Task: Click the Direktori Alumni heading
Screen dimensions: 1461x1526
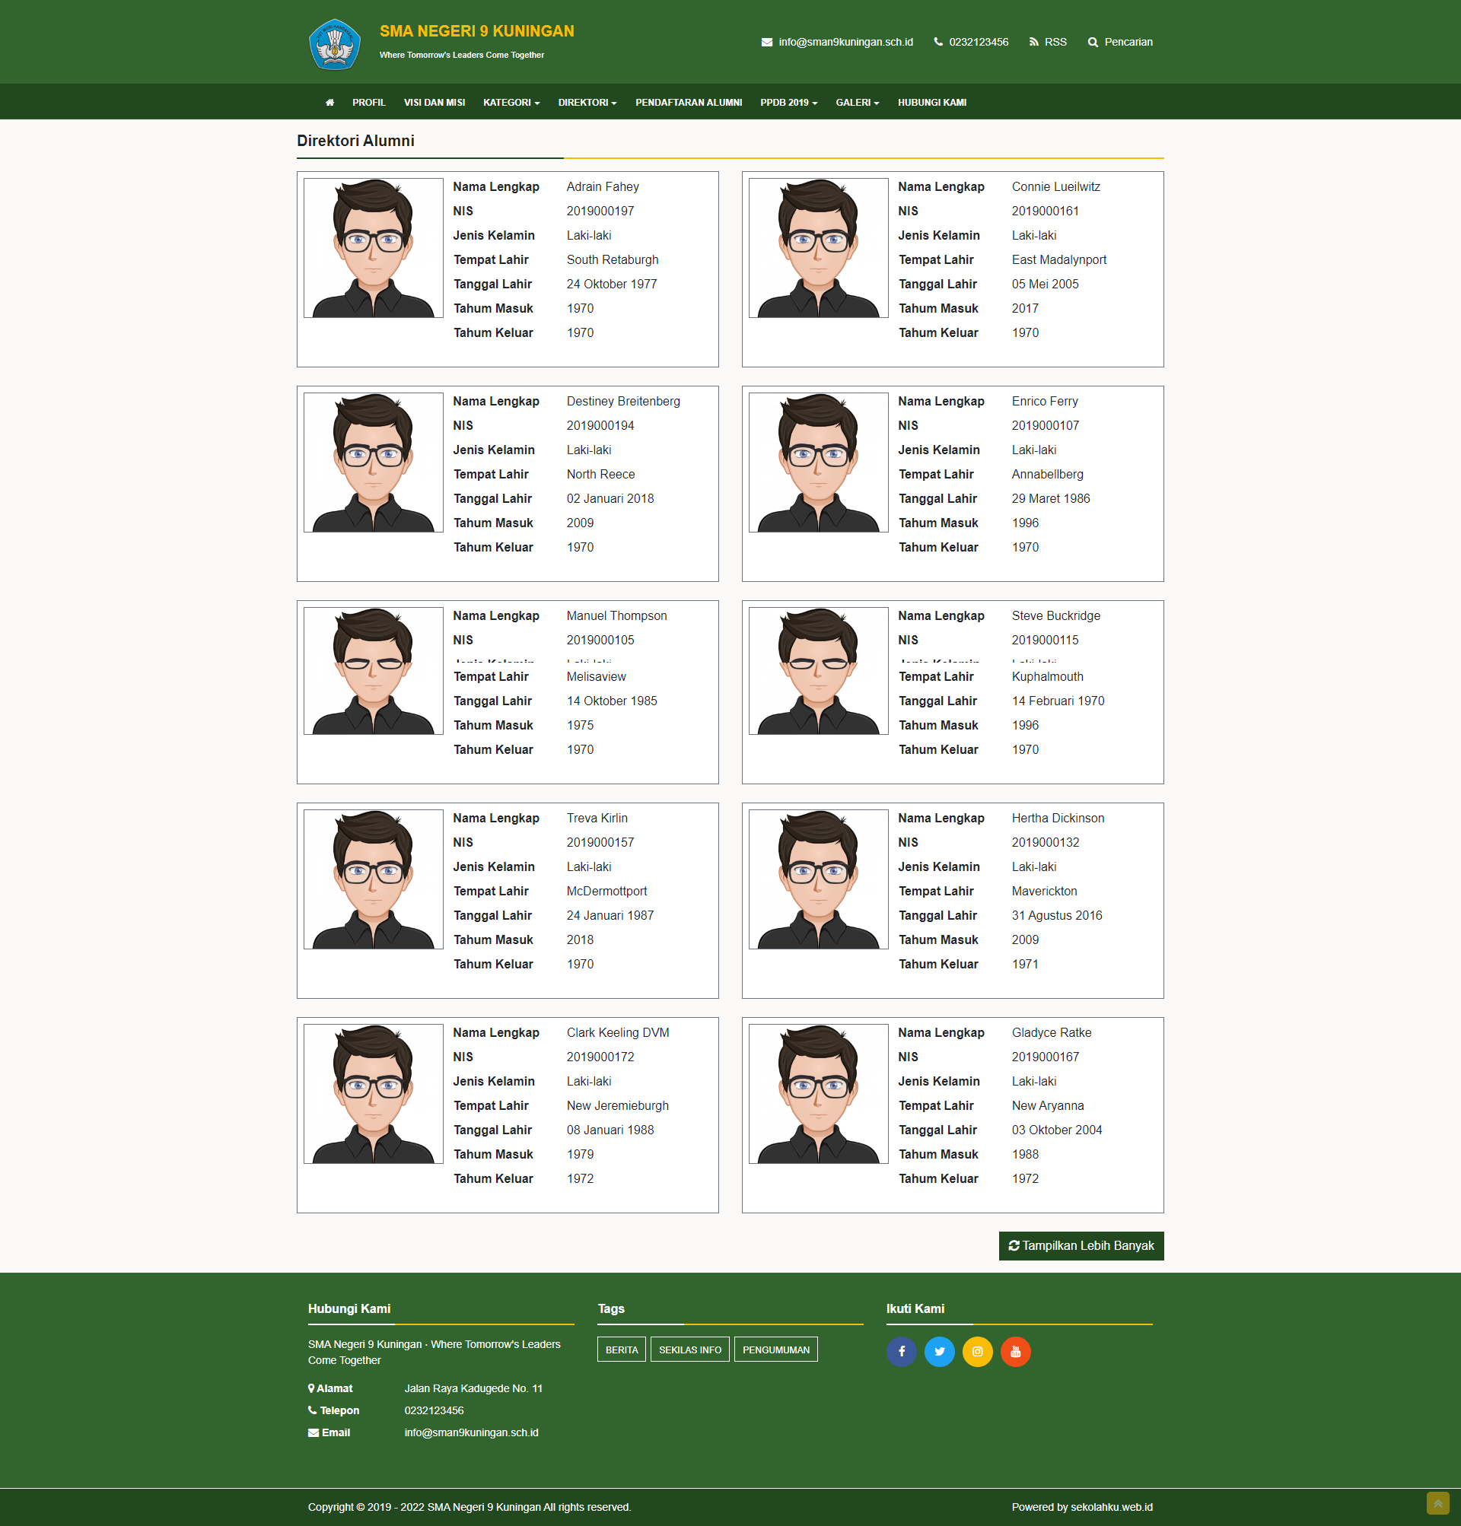Action: pyautogui.click(x=355, y=141)
